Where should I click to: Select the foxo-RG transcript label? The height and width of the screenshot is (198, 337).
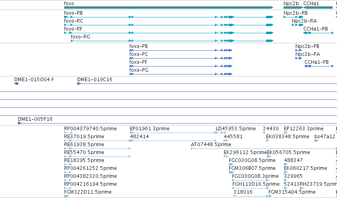point(80,37)
